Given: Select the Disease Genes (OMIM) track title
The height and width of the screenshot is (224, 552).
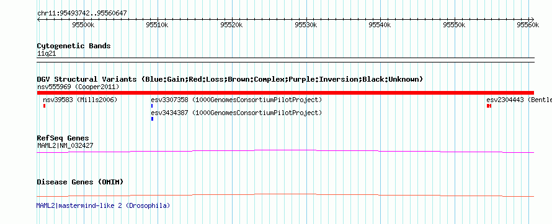Looking at the screenshot, I should tap(80, 182).
